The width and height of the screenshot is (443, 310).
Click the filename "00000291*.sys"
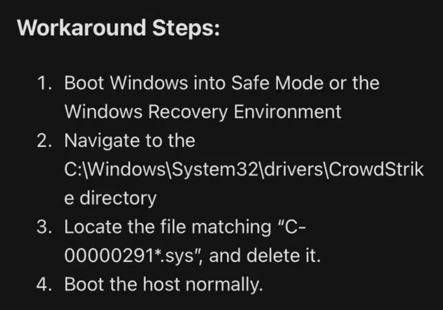pos(129,255)
